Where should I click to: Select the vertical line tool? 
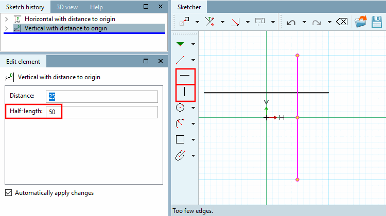185,93
